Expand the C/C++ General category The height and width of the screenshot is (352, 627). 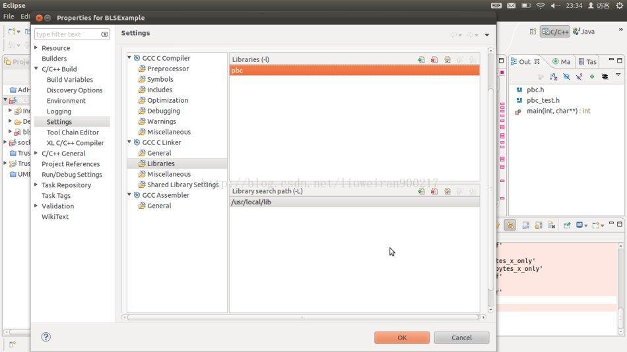36,153
